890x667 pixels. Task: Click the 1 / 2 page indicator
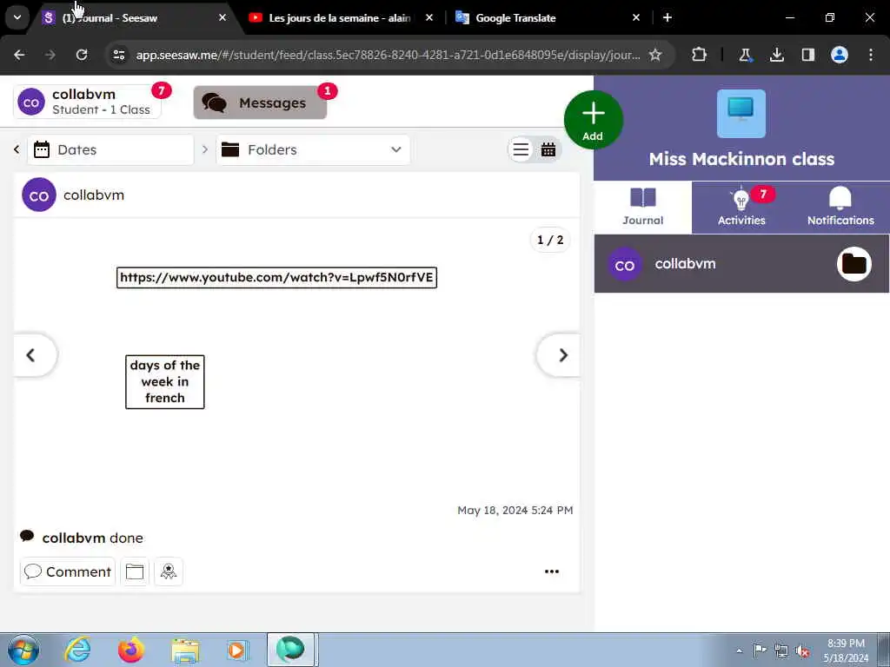pos(550,240)
